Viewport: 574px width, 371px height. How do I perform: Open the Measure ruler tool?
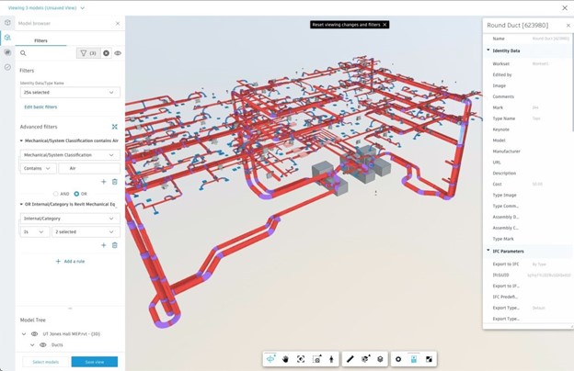pos(350,359)
